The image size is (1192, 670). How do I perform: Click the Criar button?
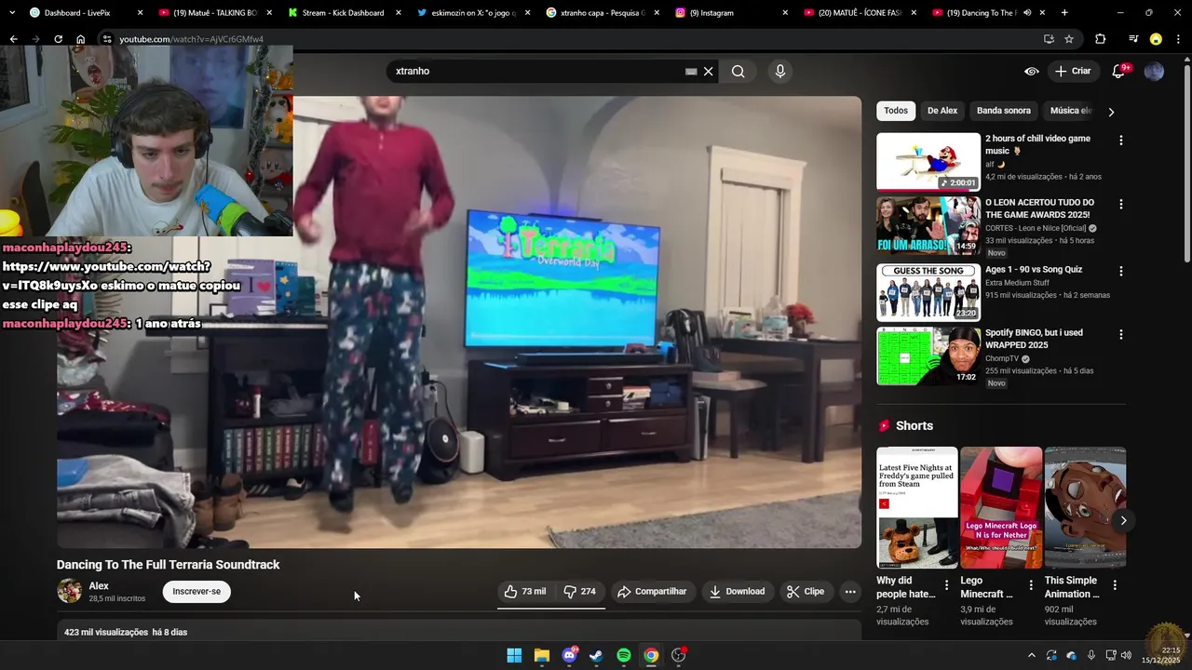[x=1072, y=71]
